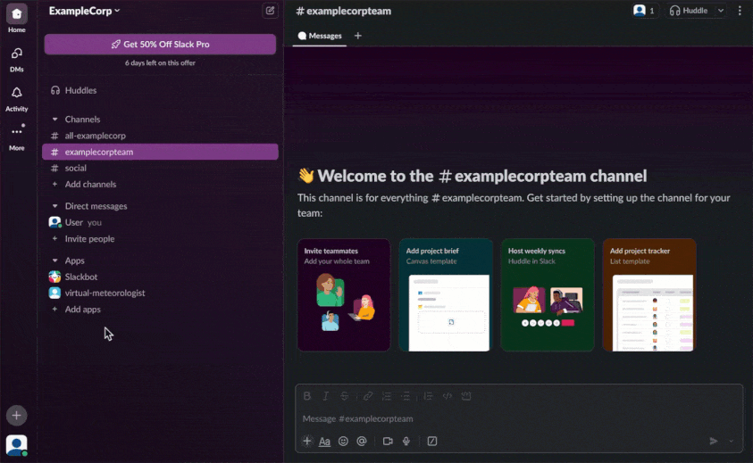753x463 pixels.
Task: Toggle formatting toolbar with Aa icon
Action: [x=324, y=441]
